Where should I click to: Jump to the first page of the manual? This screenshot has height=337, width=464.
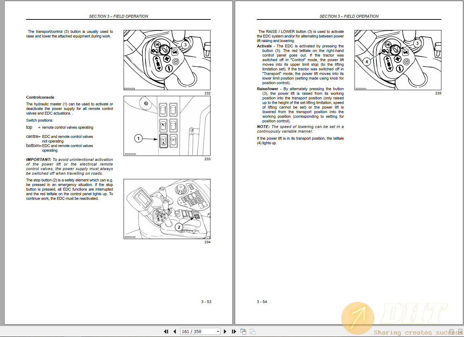coord(166,331)
